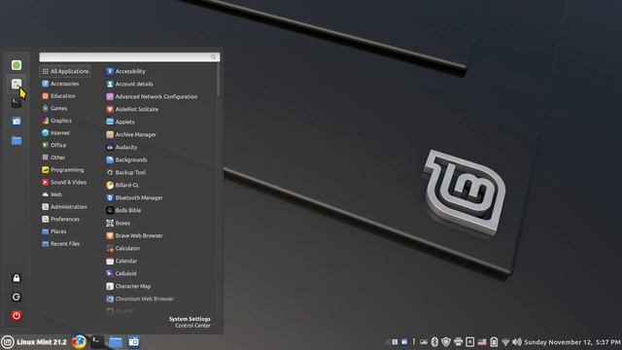622x350 pixels.
Task: Open Software Manager from favorites sidebar
Action: [17, 65]
